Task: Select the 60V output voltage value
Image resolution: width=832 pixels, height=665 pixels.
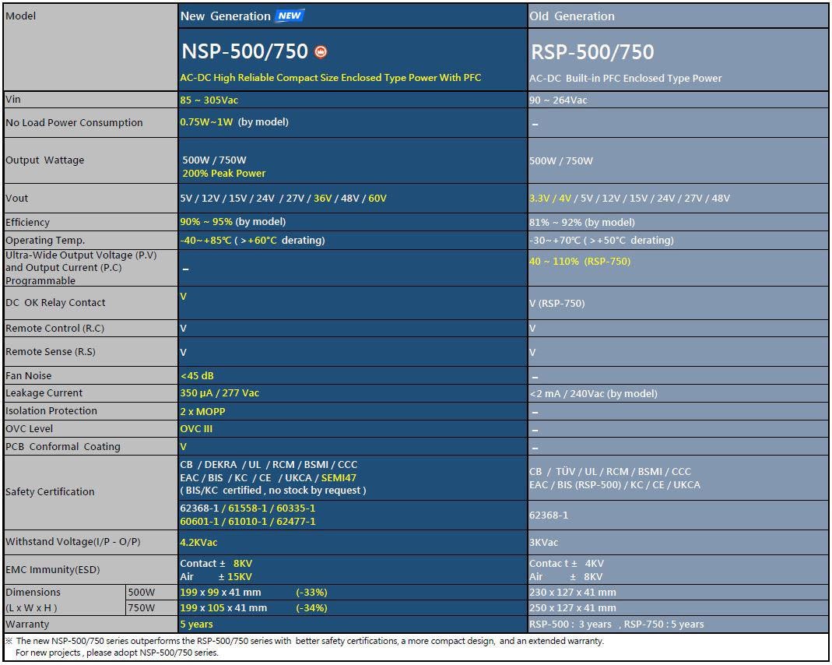Action: [377, 199]
